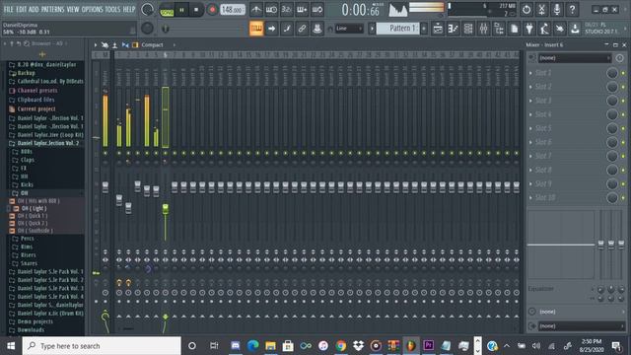Toggle the recording countdown icon
The width and height of the screenshot is (631, 355).
287,9
